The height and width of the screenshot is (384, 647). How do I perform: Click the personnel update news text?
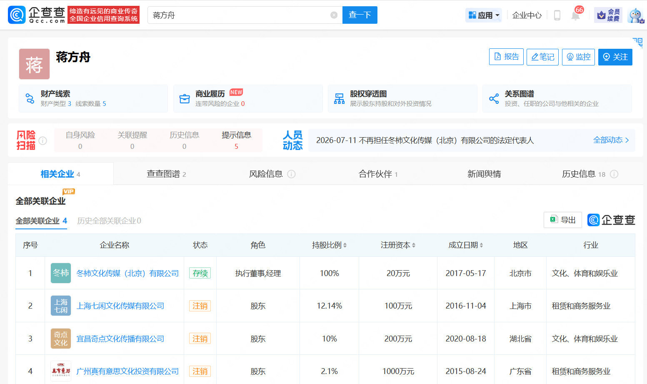[425, 140]
